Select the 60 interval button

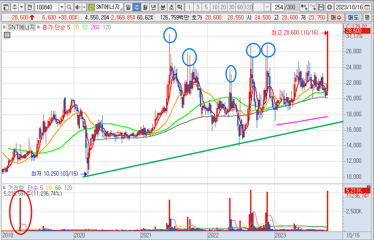(x=240, y=8)
